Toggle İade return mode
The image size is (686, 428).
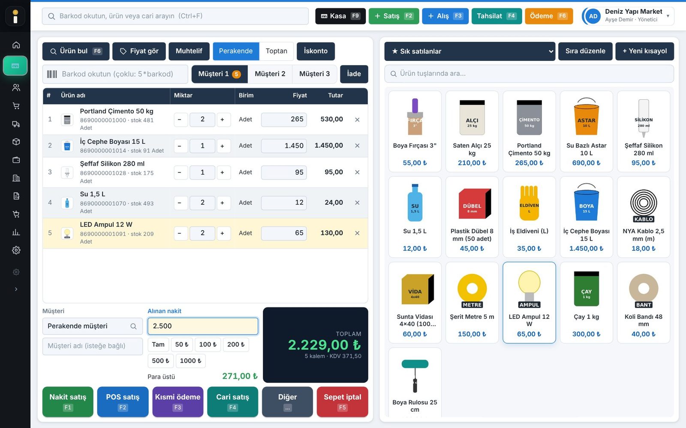pos(354,74)
